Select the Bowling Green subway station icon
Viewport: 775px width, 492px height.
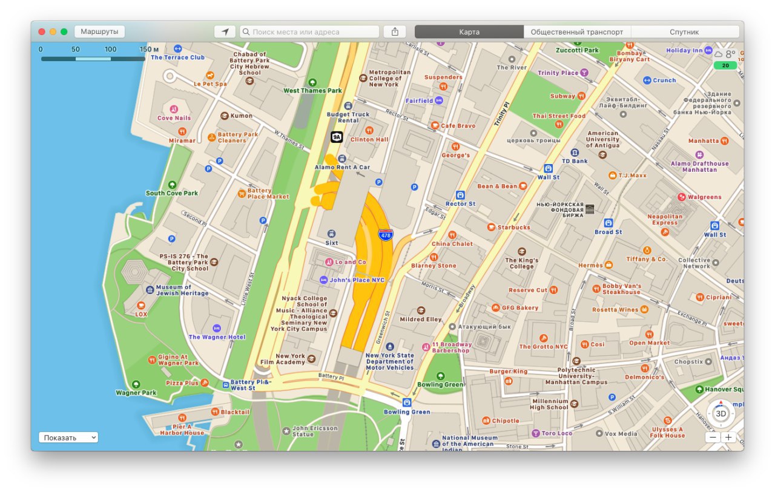407,402
